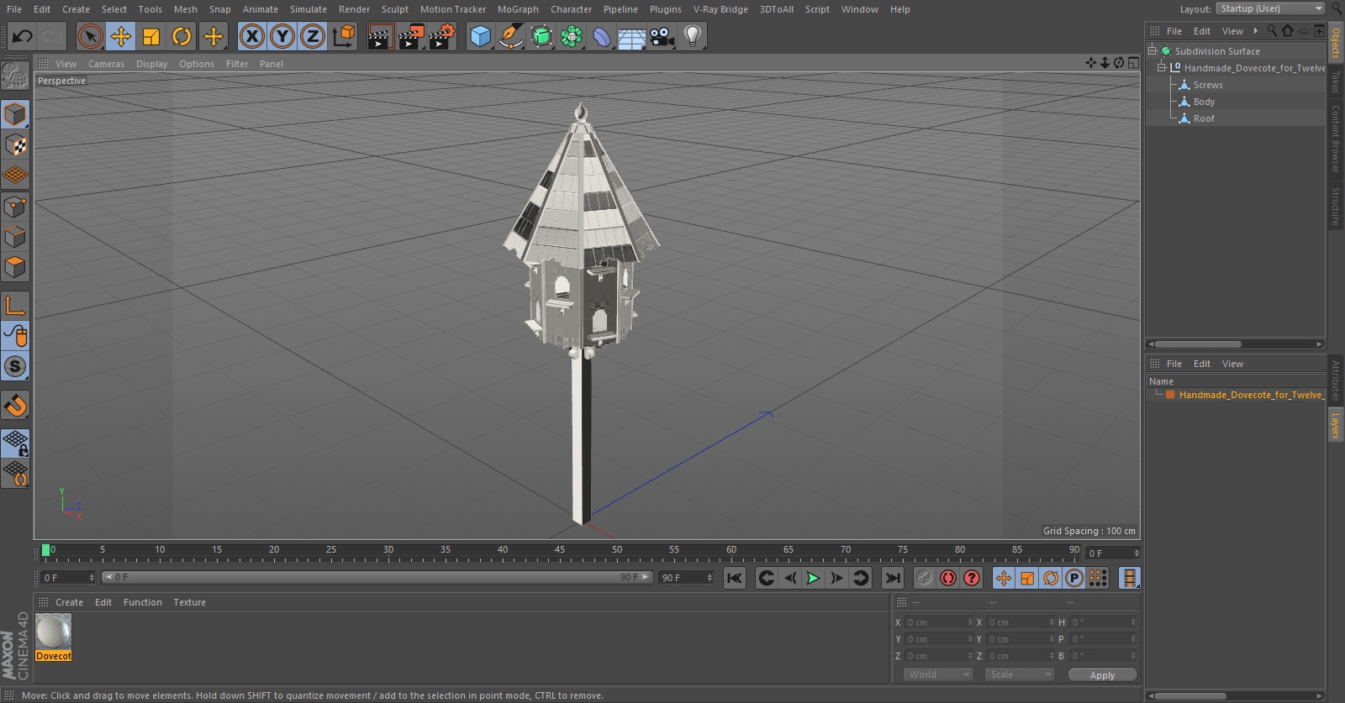Click the current frame 0 F field
The width and height of the screenshot is (1345, 703).
(x=69, y=578)
